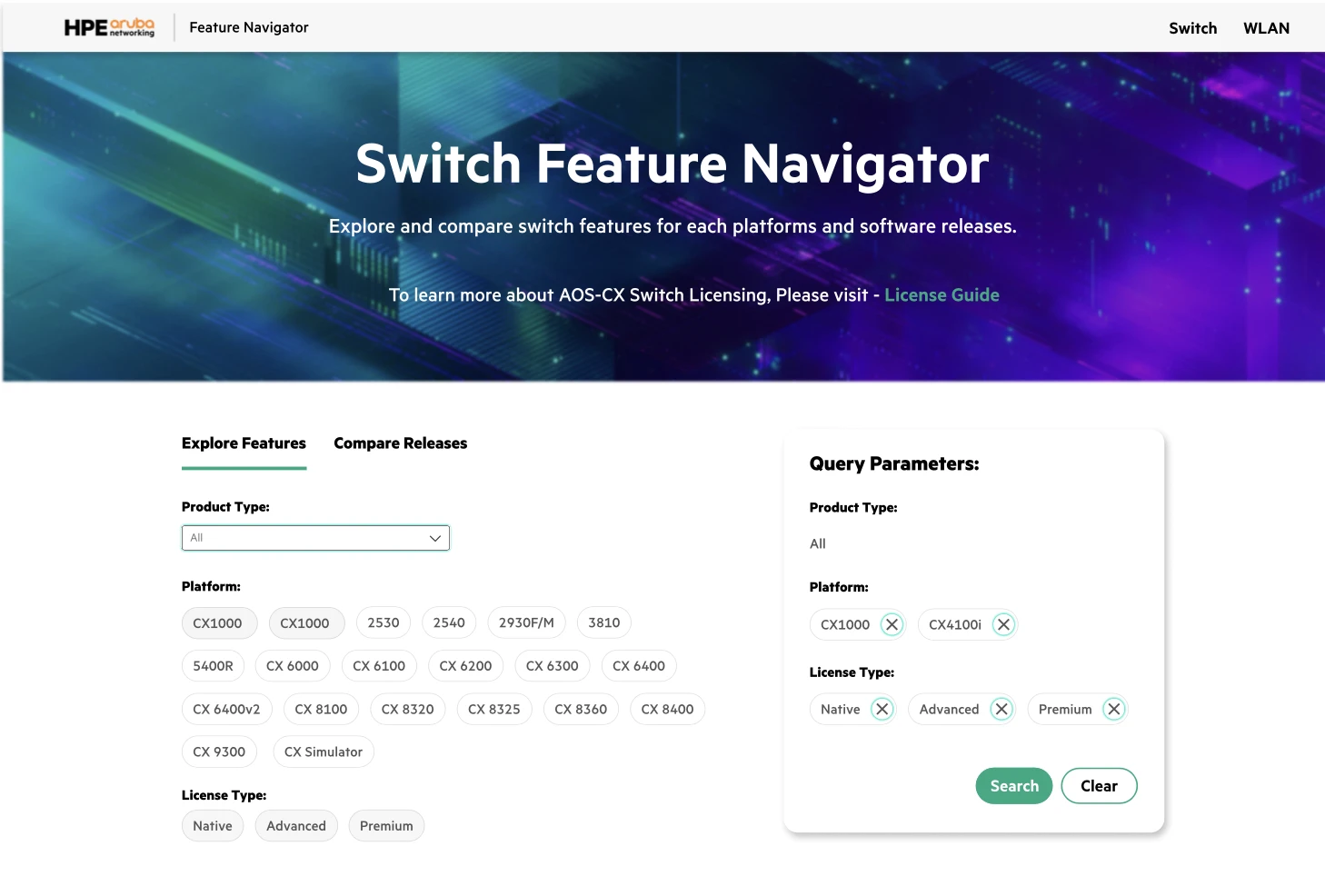Screen dimensions: 1325x876
Task: Open the License Guide link
Action: click(941, 295)
